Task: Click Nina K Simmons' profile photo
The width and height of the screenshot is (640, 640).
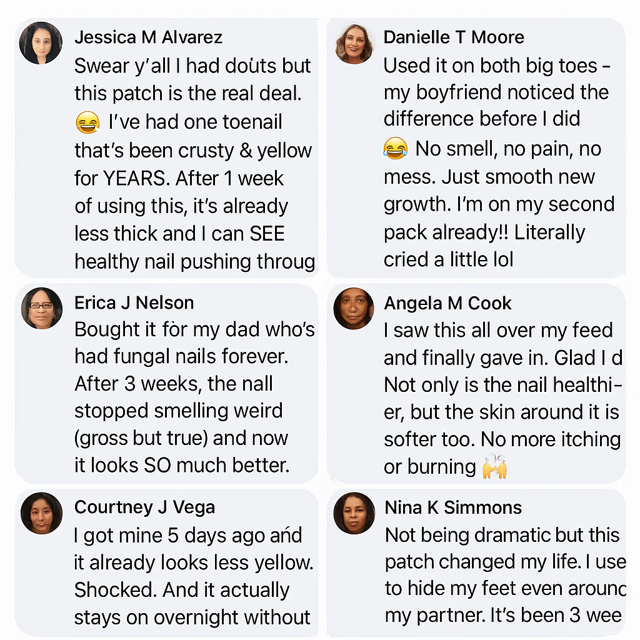Action: click(354, 513)
